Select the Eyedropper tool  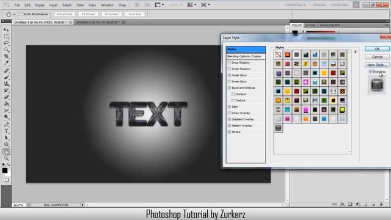(6, 62)
